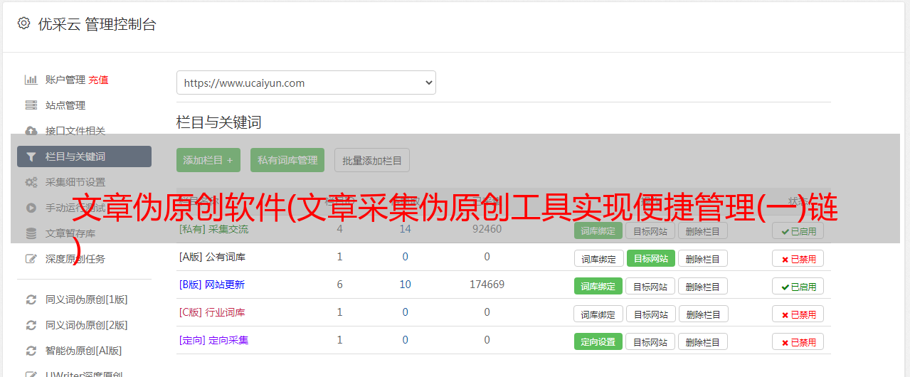Screen dimensions: 910x377
Task: Click the refresh icon for 同义词伪原创[1版]
Action: coord(31,299)
